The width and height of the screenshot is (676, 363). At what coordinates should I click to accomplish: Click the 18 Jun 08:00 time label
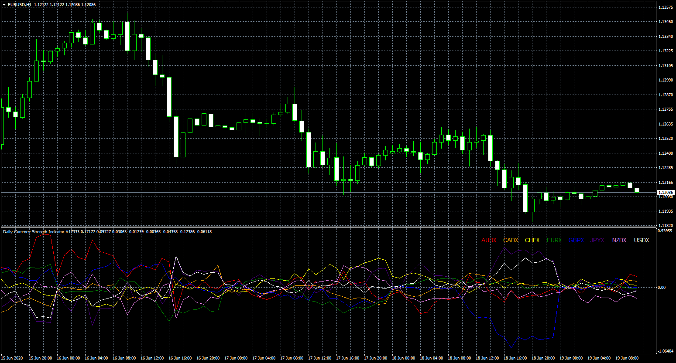point(460,358)
